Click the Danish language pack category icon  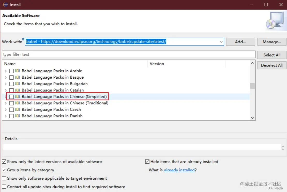click(17, 116)
